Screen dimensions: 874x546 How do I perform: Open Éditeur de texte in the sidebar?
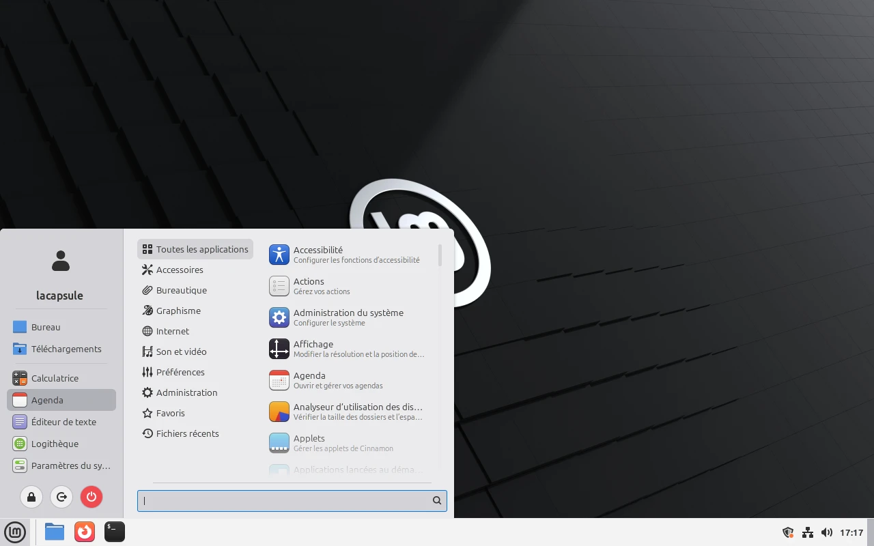[61, 422]
